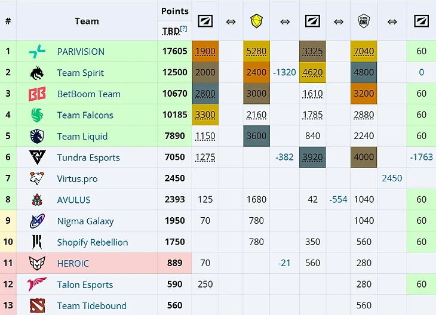Select PARIVISION total points 17605
The image size is (436, 315).
pos(175,51)
